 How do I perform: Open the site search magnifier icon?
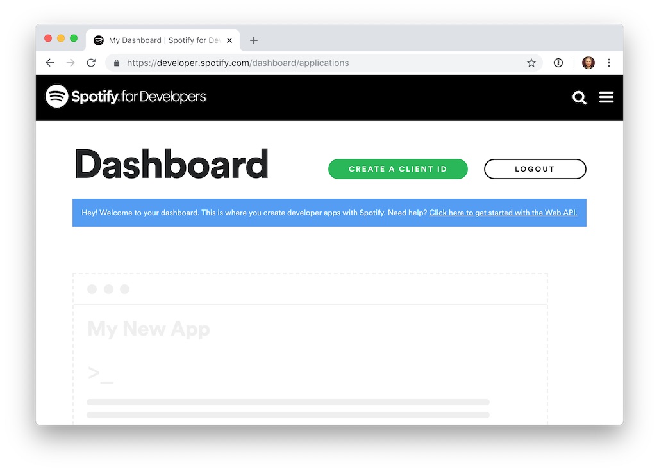[579, 97]
